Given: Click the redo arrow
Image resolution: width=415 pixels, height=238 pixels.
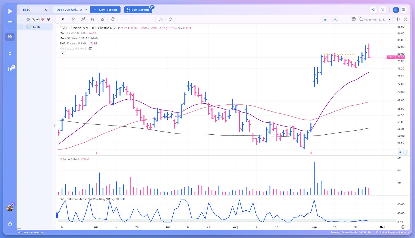Looking at the screenshot, I should 131,19.
